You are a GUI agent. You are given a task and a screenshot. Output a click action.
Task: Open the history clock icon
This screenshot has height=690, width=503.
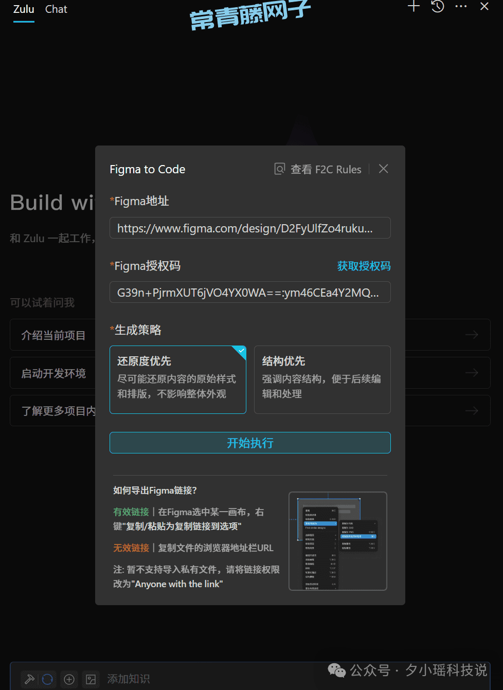pos(438,7)
